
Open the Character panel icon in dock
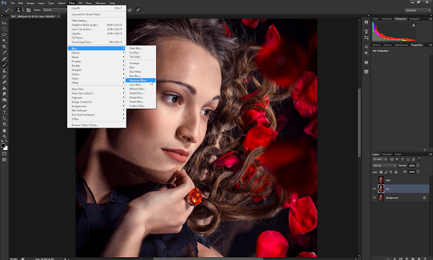[366, 47]
